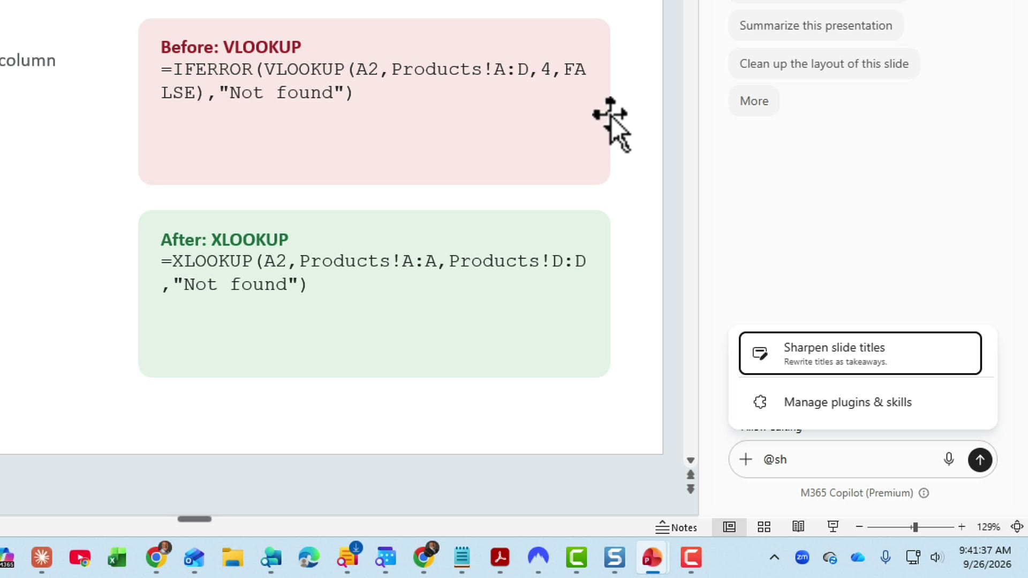Send the Copilot prompt with arrow button
Screen dimensions: 1028x578
[980, 460]
